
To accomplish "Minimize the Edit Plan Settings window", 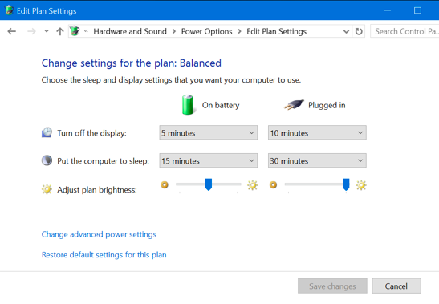I will (x=388, y=10).
